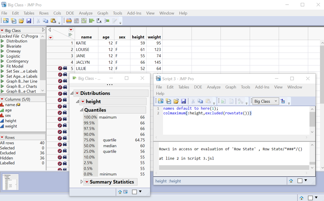This screenshot has width=324, height=201.
Task: Open Big Class table panel red triangle menu
Action: (2, 31)
